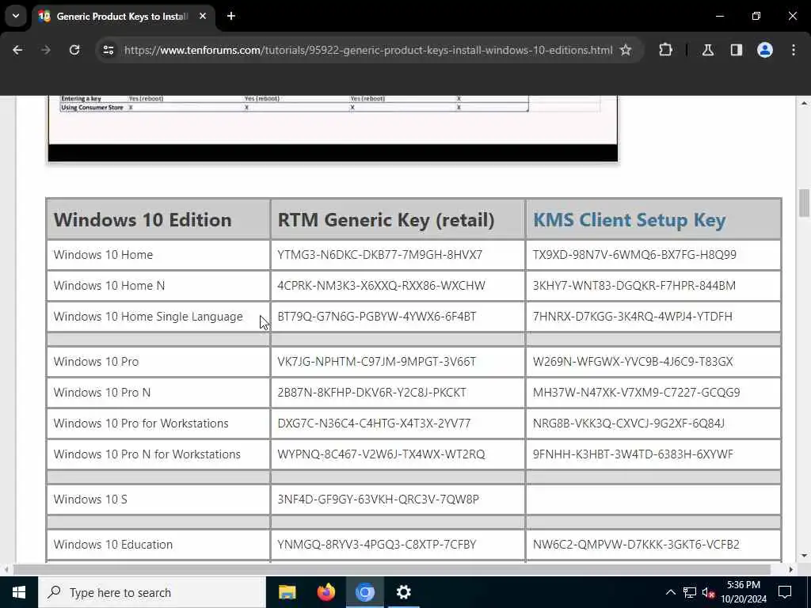Click the Windows 10 Education label
The height and width of the screenshot is (608, 811).
coord(112,545)
